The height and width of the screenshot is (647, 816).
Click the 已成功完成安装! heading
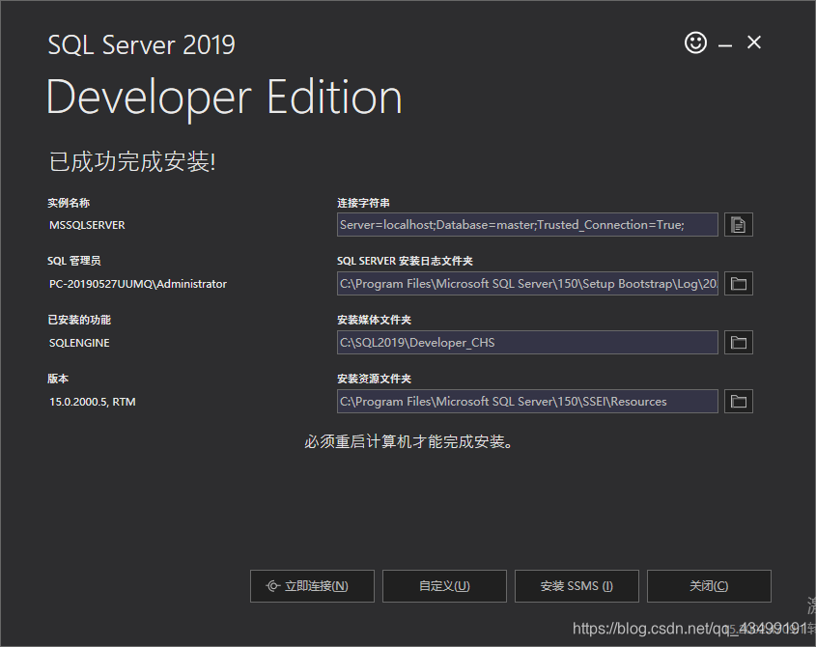[x=132, y=161]
